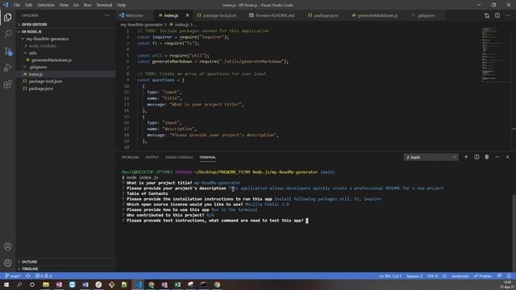Kill the terminal with trash icon

pyautogui.click(x=487, y=157)
